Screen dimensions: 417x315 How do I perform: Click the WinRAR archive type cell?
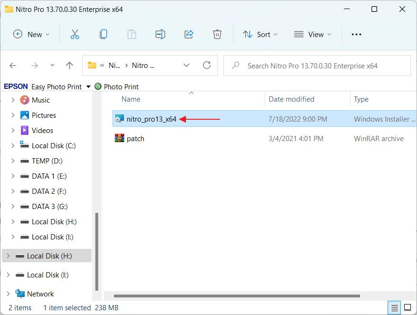pos(379,138)
